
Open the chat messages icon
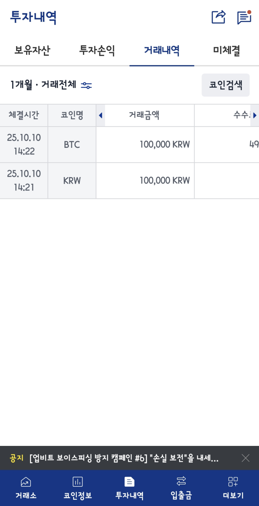point(244,17)
